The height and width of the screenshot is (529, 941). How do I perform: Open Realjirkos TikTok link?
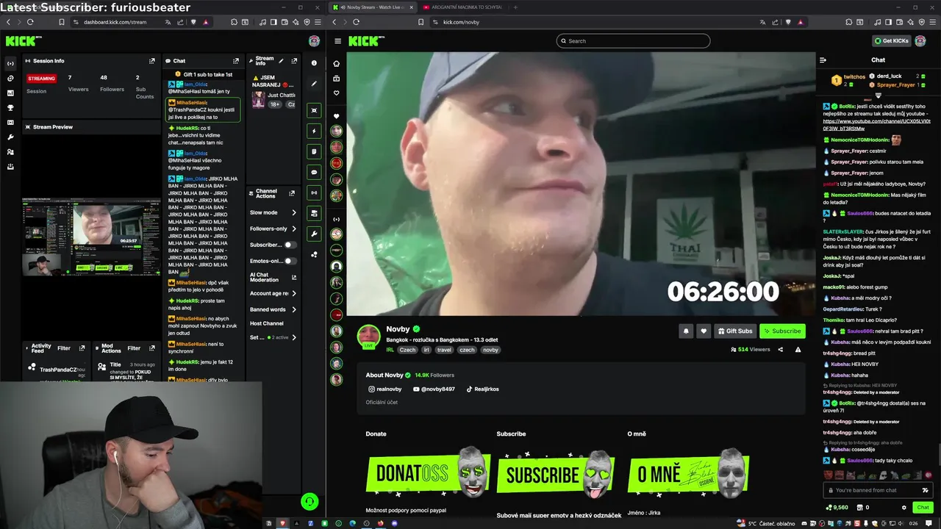click(x=482, y=389)
